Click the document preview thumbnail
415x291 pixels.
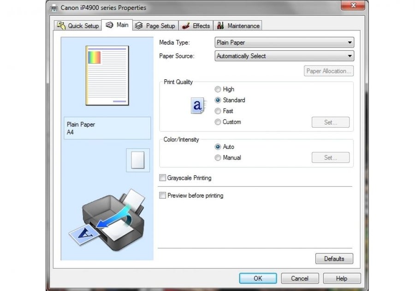click(x=107, y=76)
